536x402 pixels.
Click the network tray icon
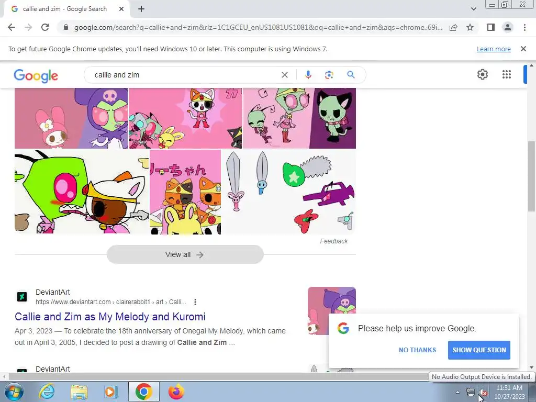click(x=471, y=393)
